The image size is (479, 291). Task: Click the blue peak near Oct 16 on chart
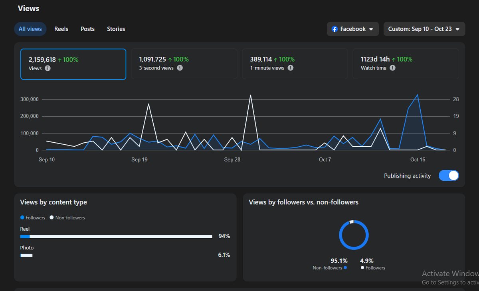(418, 95)
